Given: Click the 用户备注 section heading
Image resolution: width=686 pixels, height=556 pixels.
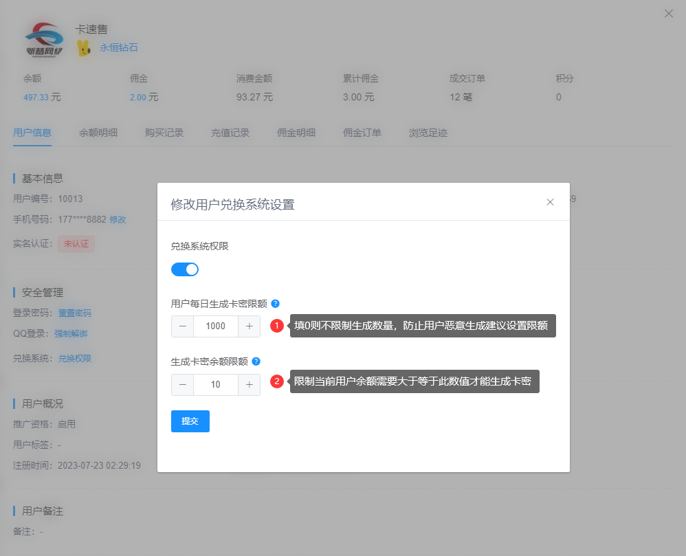Looking at the screenshot, I should 43,511.
